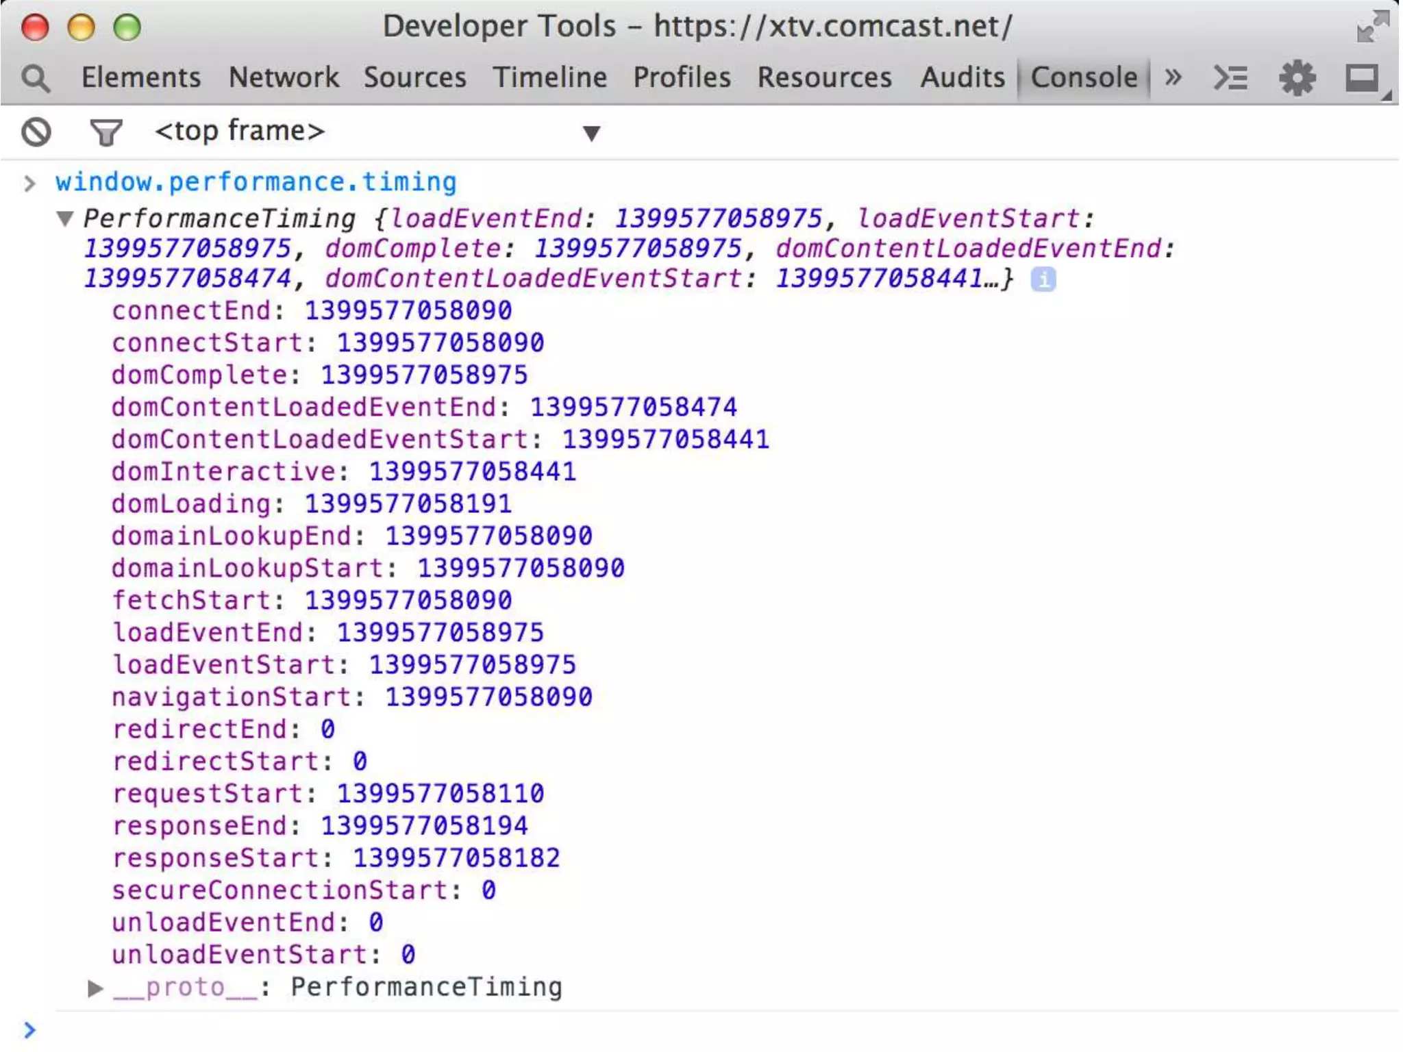
Task: Click the search magnifier icon
Action: click(36, 78)
